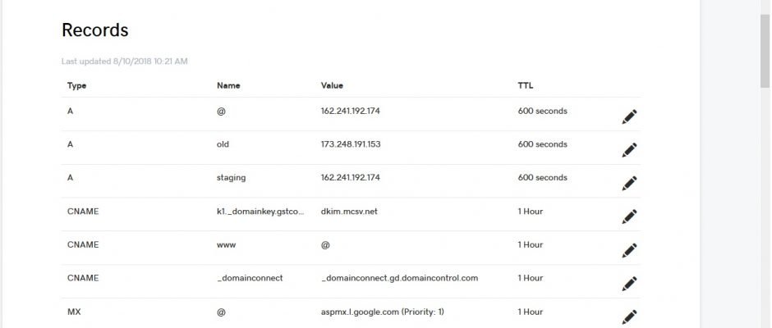The width and height of the screenshot is (772, 328).
Task: Select the 173.248.191.153 IP value
Action: (x=351, y=144)
